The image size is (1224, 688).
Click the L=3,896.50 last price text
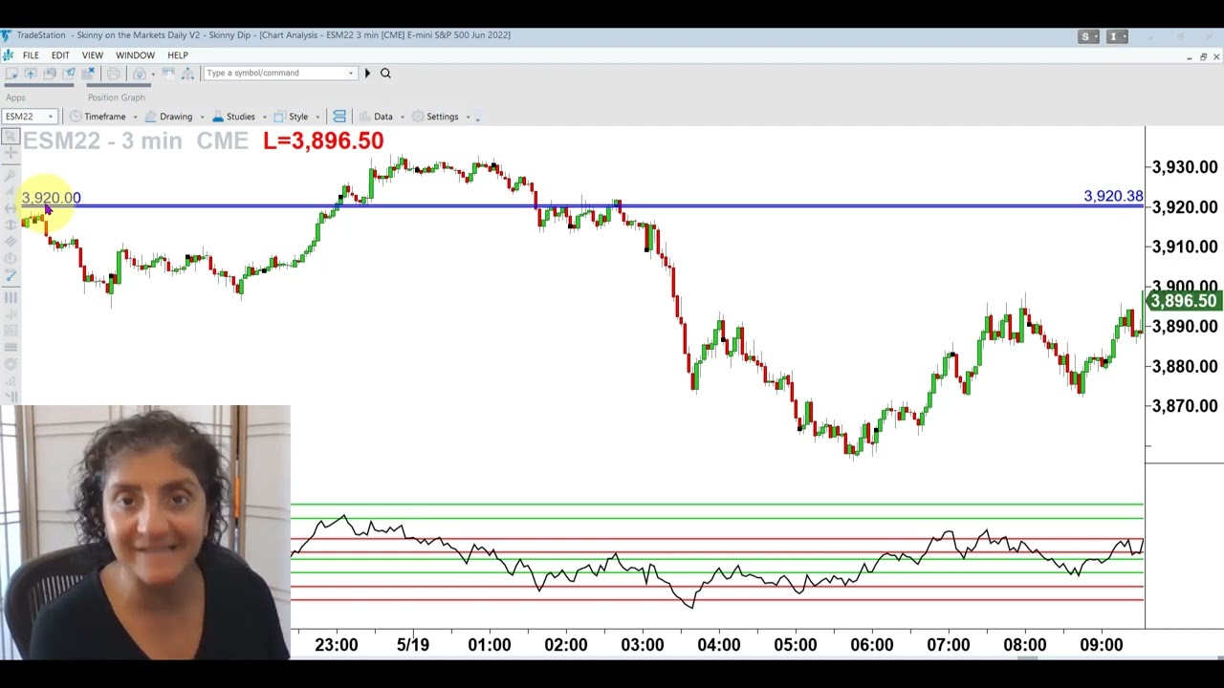323,140
